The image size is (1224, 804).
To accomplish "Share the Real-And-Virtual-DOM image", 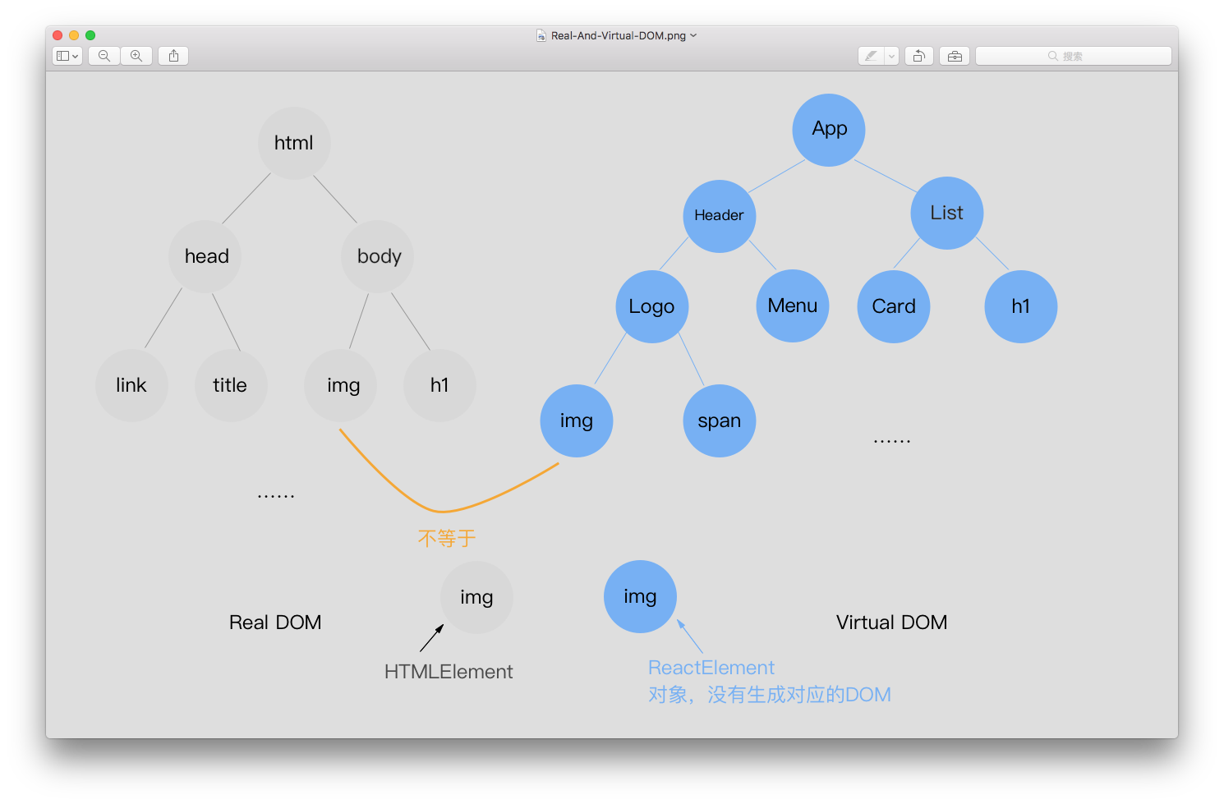I will coord(173,55).
